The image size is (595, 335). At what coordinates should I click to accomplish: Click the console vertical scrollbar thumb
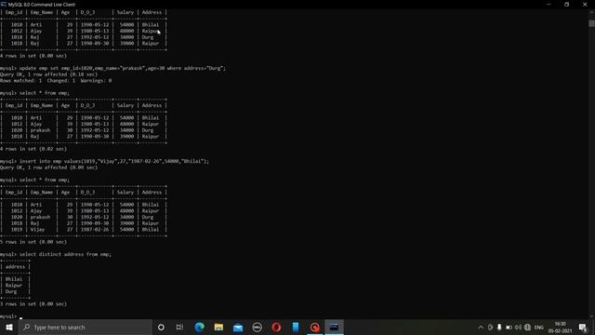[591, 23]
